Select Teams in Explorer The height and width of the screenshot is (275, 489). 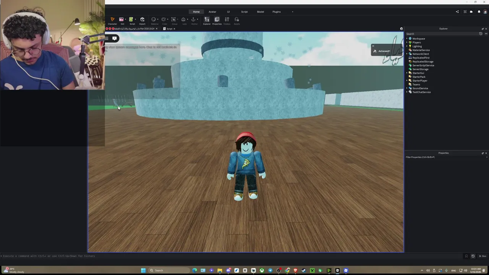416,84
